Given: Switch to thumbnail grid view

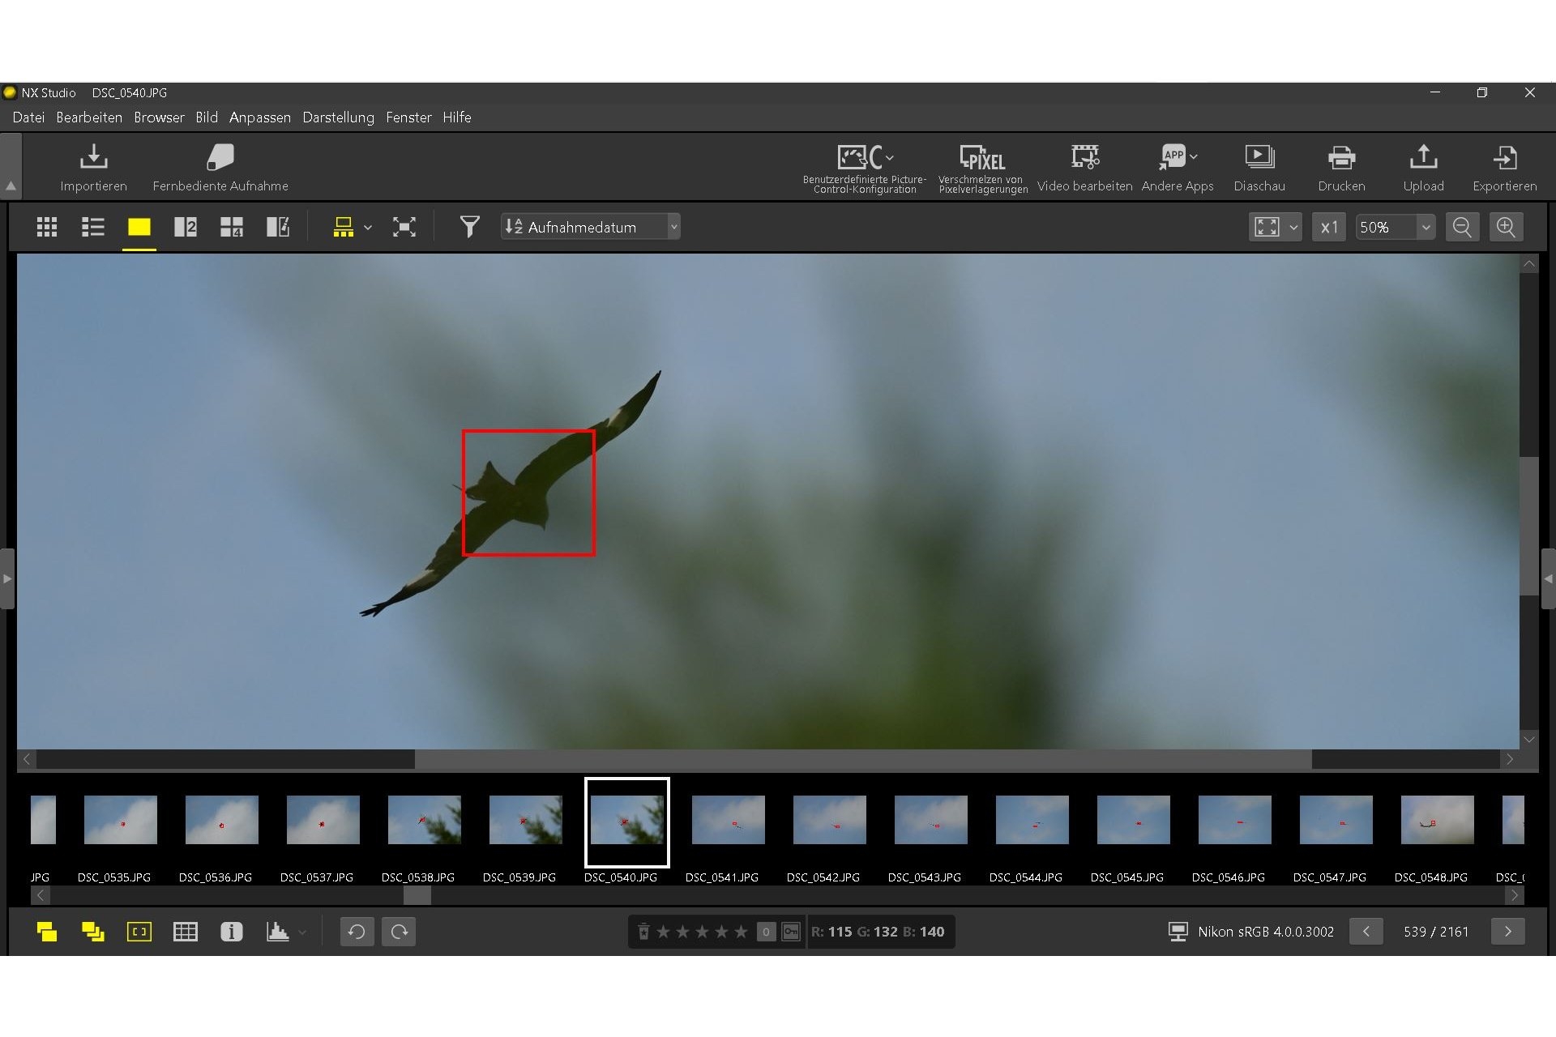Looking at the screenshot, I should [x=47, y=227].
